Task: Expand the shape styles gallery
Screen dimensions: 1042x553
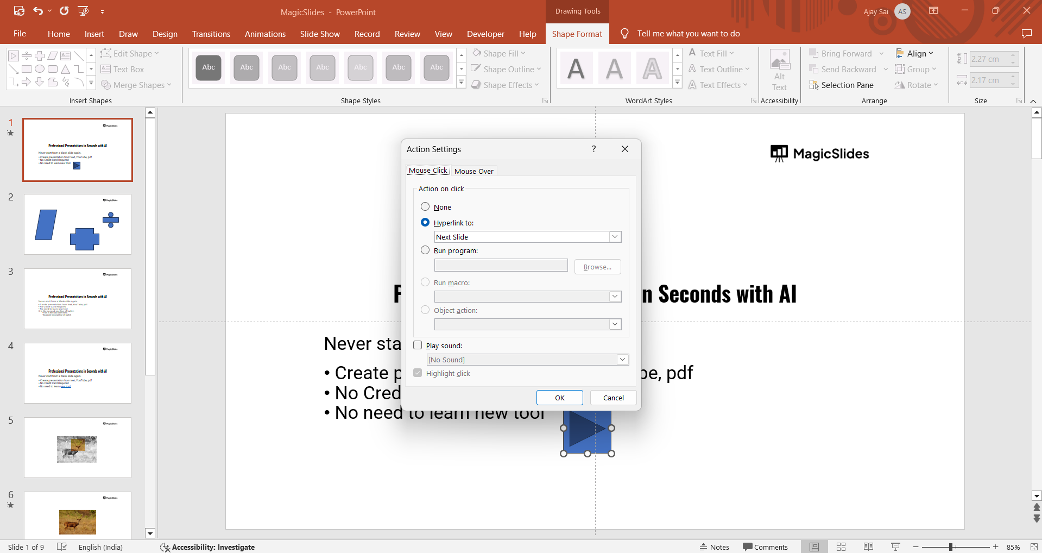Action: tap(461, 83)
